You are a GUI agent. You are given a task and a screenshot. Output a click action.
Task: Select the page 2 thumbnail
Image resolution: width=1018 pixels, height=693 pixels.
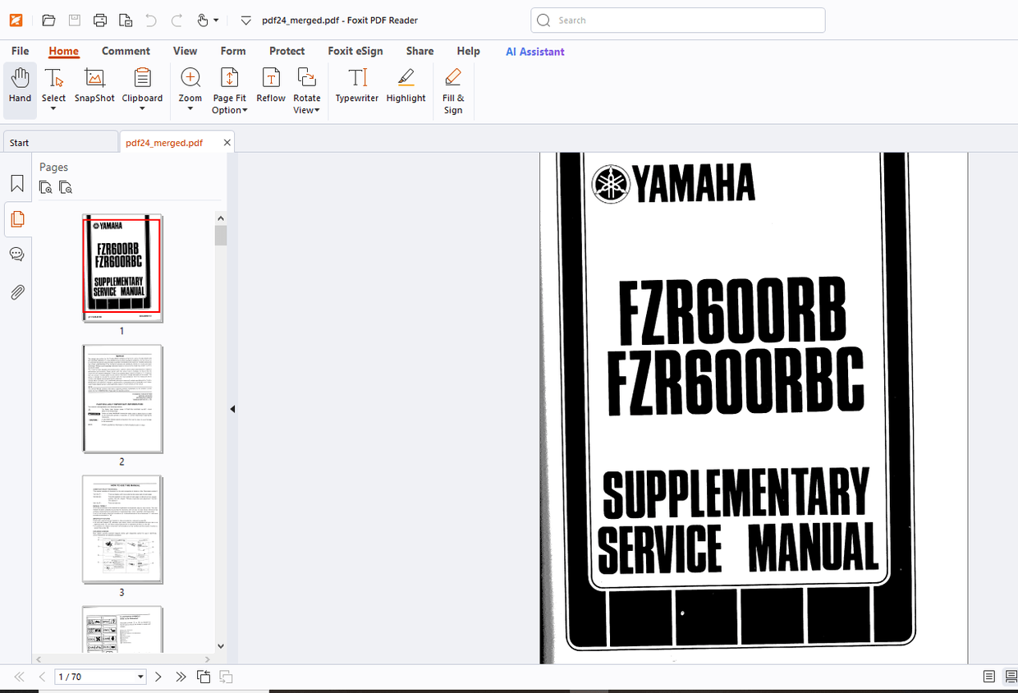pyautogui.click(x=122, y=399)
